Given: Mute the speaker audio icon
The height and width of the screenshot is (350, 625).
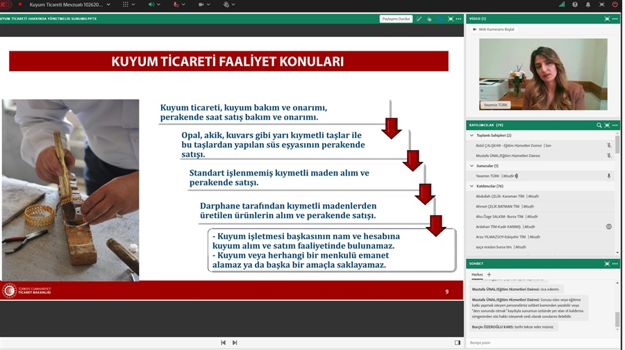Looking at the screenshot, I should (x=151, y=4).
